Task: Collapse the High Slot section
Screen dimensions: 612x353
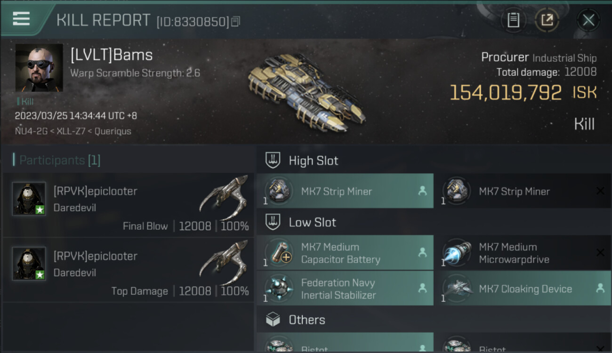Action: 434,160
